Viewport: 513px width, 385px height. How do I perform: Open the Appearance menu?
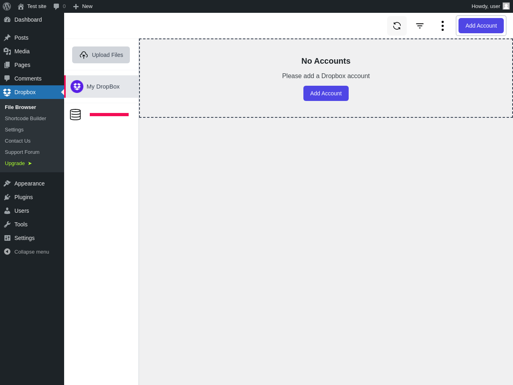(32, 183)
